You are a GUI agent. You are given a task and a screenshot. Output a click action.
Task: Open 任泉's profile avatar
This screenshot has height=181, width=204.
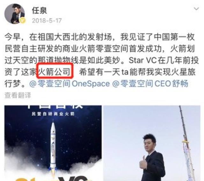[15, 14]
